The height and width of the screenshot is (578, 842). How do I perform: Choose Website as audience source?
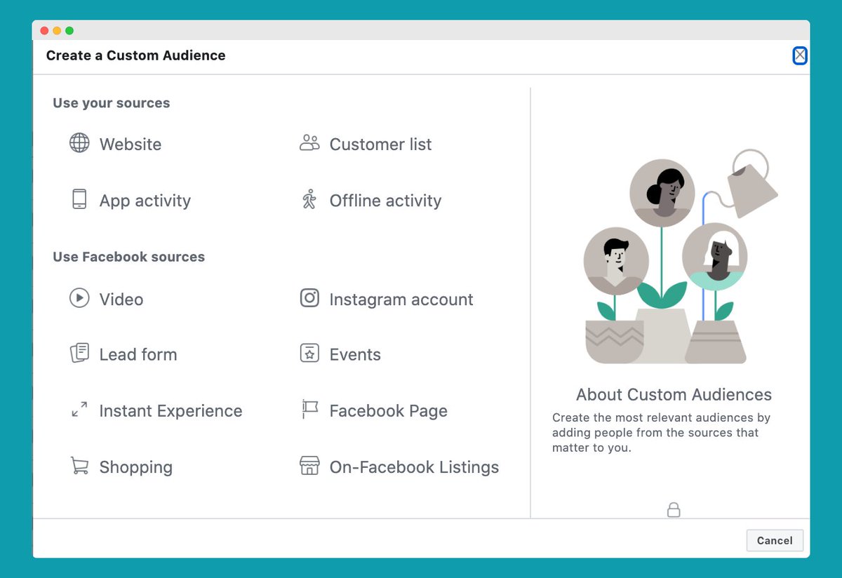131,144
